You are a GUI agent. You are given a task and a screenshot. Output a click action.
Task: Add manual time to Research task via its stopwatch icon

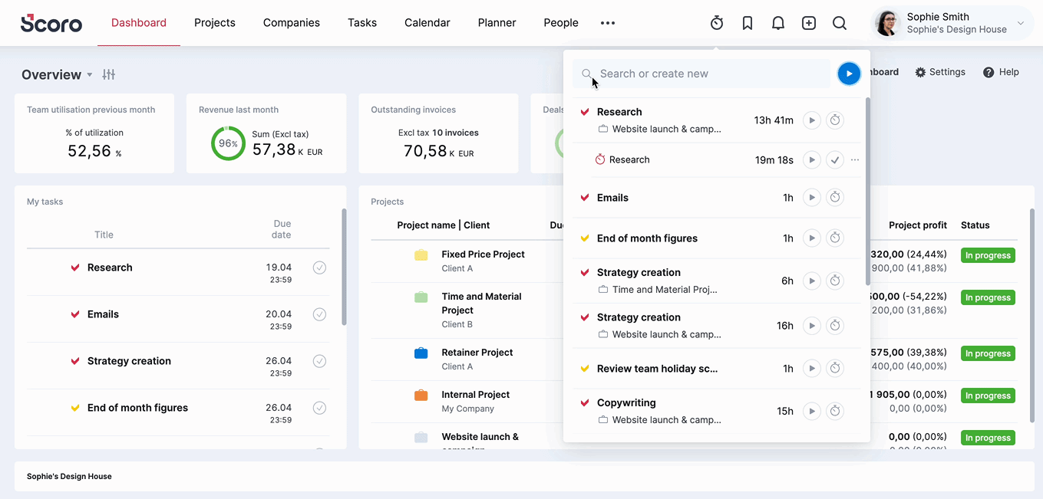[835, 120]
